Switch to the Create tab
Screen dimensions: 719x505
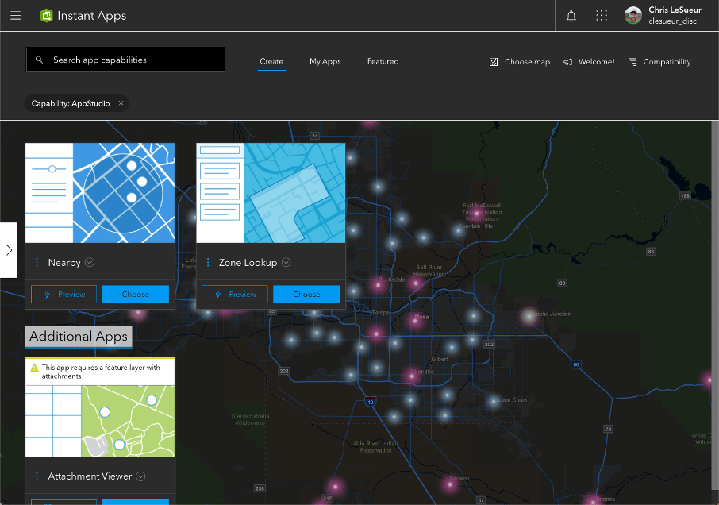click(x=271, y=61)
